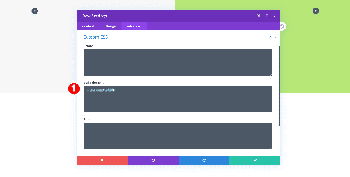350x177 pixels.
Task: Click the snap modal to sidebar icon
Action: 267,16
